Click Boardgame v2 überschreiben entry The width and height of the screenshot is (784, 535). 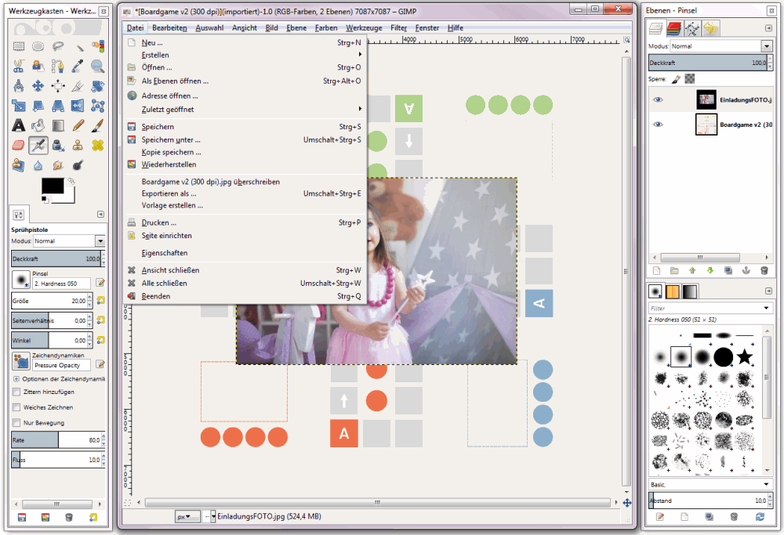point(245,182)
